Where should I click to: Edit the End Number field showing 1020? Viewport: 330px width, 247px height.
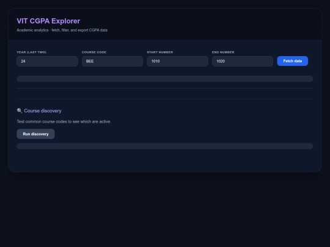pyautogui.click(x=243, y=61)
